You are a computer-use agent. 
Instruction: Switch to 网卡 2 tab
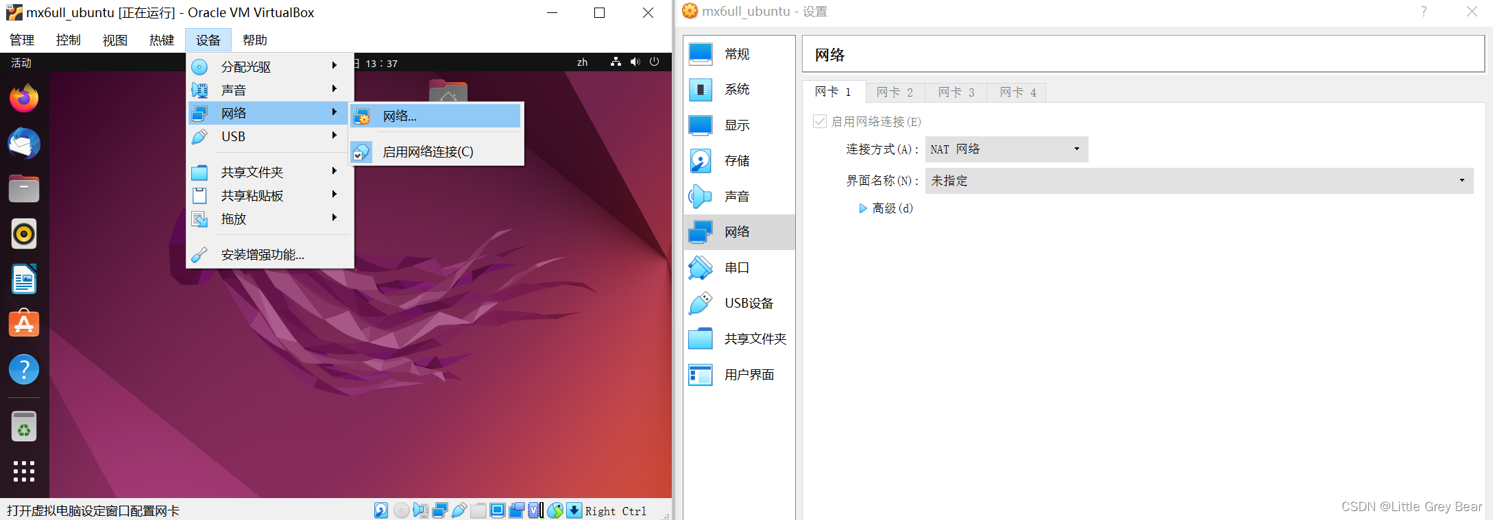tap(895, 92)
